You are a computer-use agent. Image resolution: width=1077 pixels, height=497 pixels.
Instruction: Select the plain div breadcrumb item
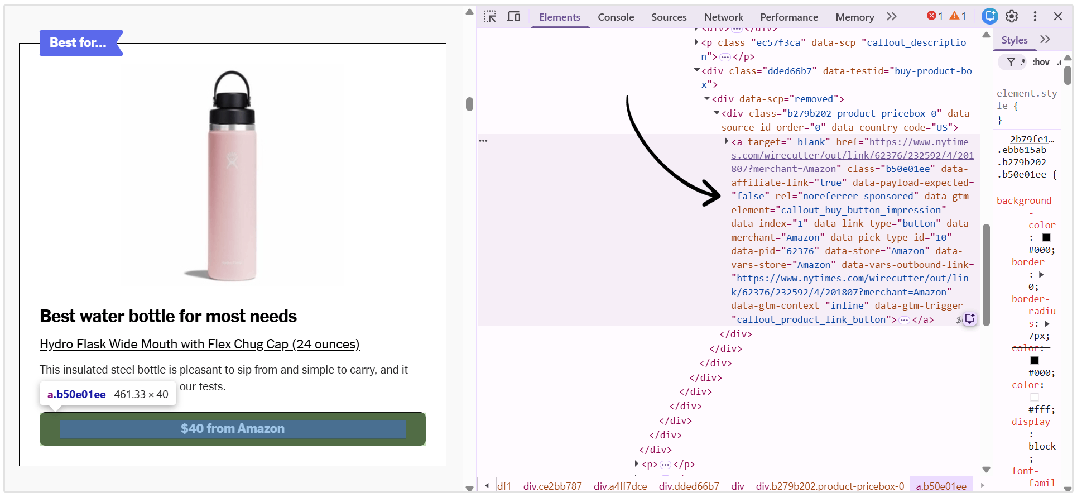tap(738, 486)
